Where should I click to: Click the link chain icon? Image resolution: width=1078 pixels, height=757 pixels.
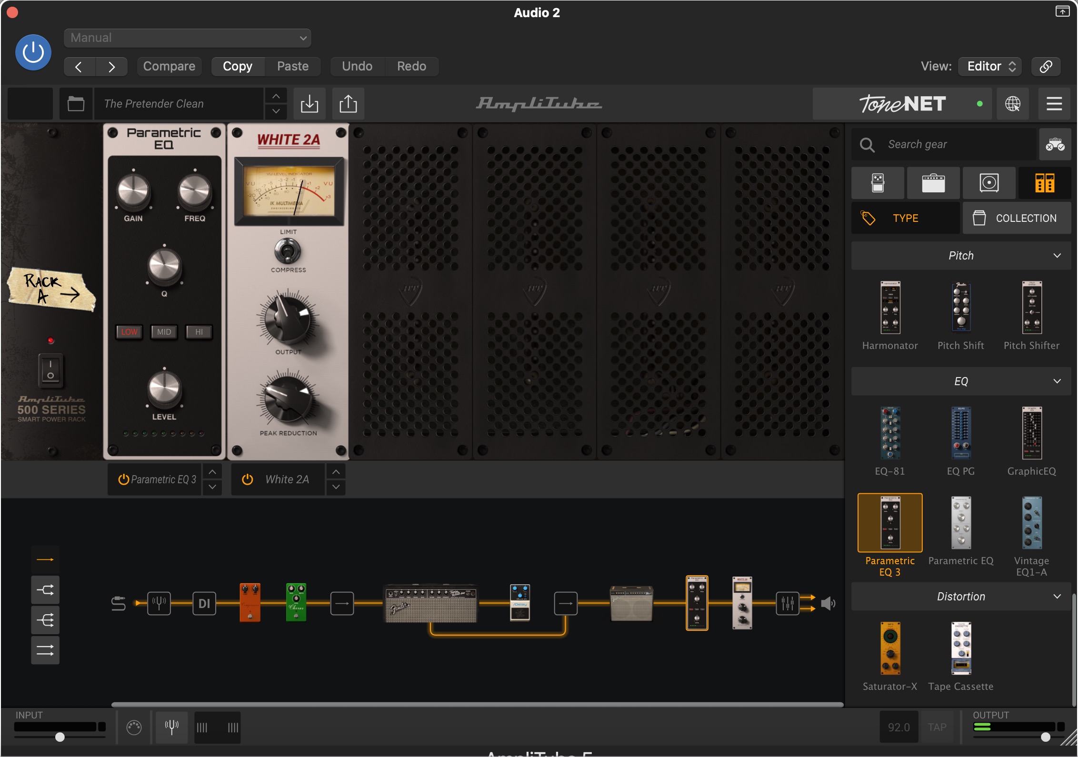point(1046,66)
